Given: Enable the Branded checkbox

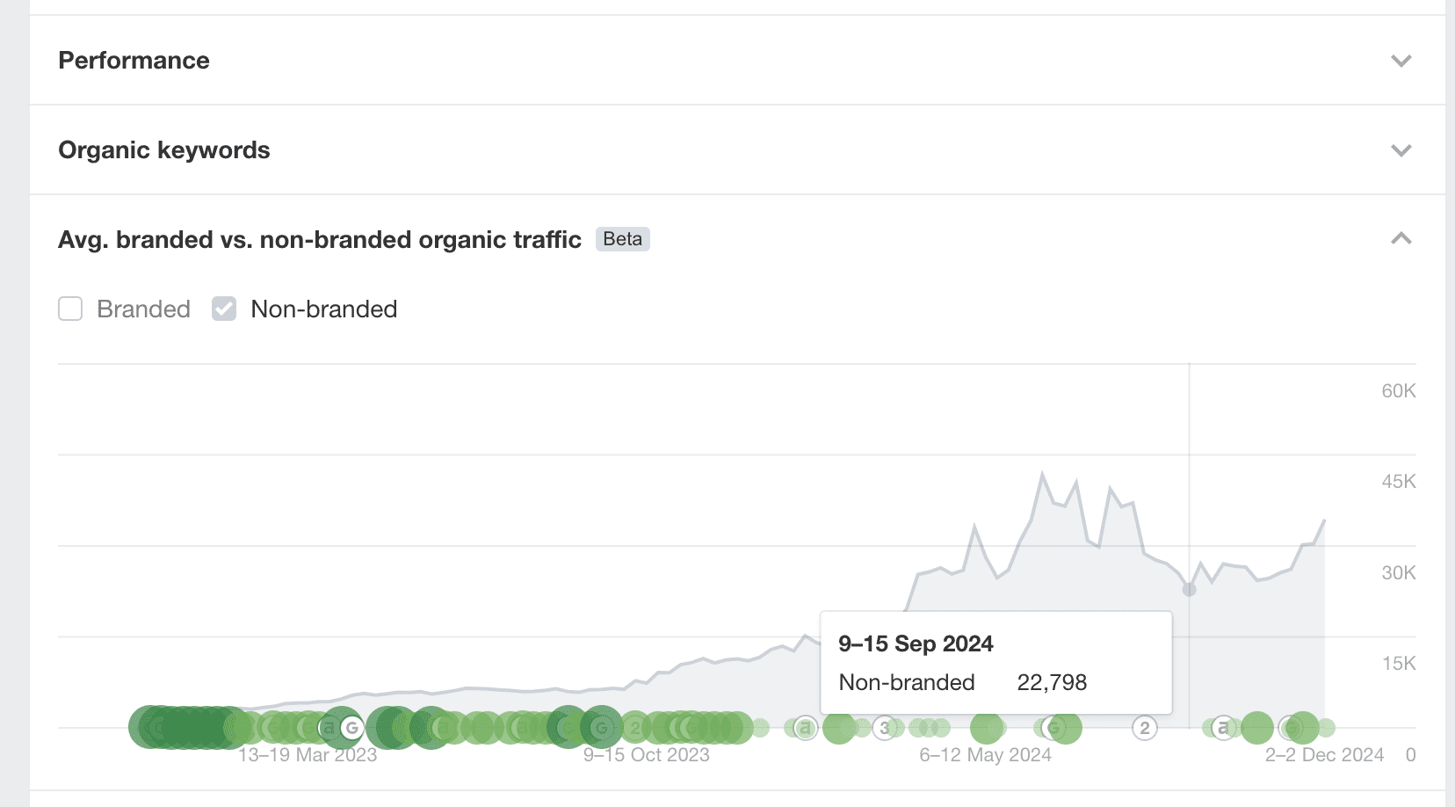Looking at the screenshot, I should pyautogui.click(x=70, y=309).
